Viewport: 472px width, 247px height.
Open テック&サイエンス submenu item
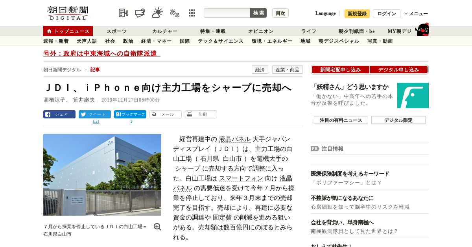[221, 41]
